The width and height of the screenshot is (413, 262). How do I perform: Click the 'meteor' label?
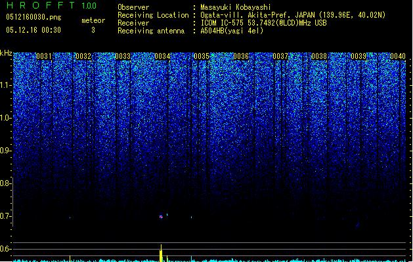click(93, 20)
